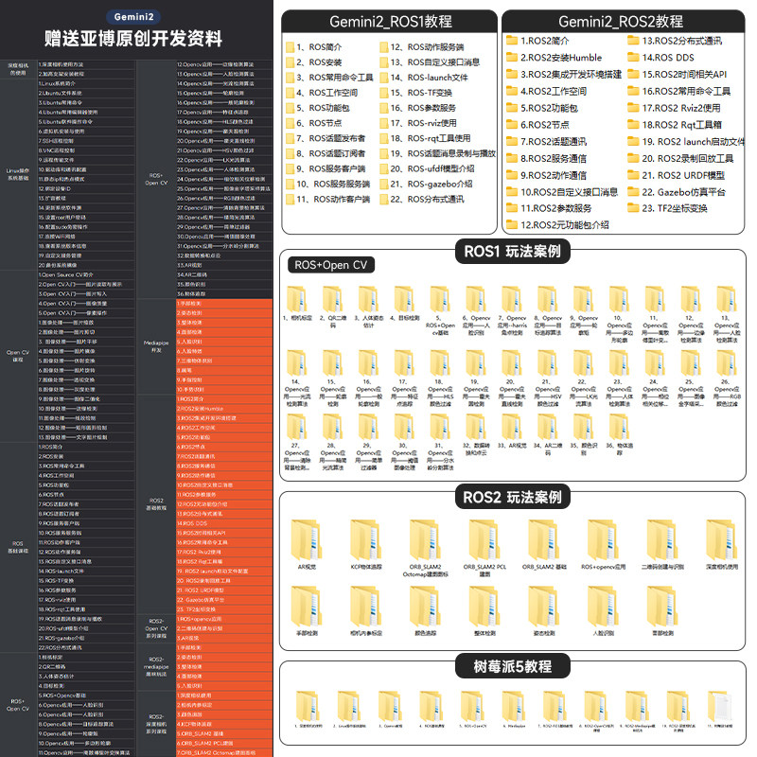Click '16.ROS2常用命令工具' text
Viewport: 757px width, 757px height.
tap(686, 91)
